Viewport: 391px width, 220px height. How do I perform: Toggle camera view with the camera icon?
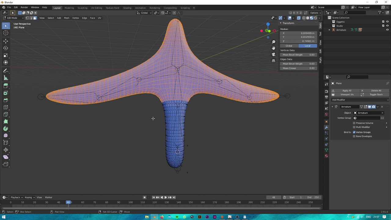tap(273, 54)
